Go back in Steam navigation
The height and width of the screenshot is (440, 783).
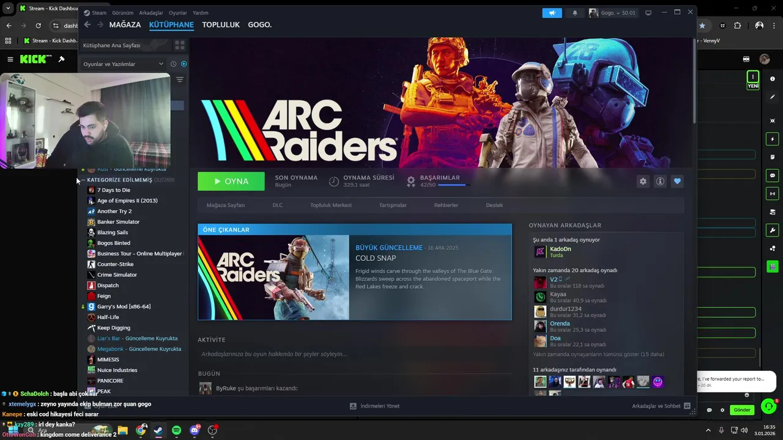point(87,24)
